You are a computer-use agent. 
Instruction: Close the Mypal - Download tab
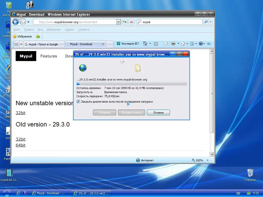click(103, 44)
